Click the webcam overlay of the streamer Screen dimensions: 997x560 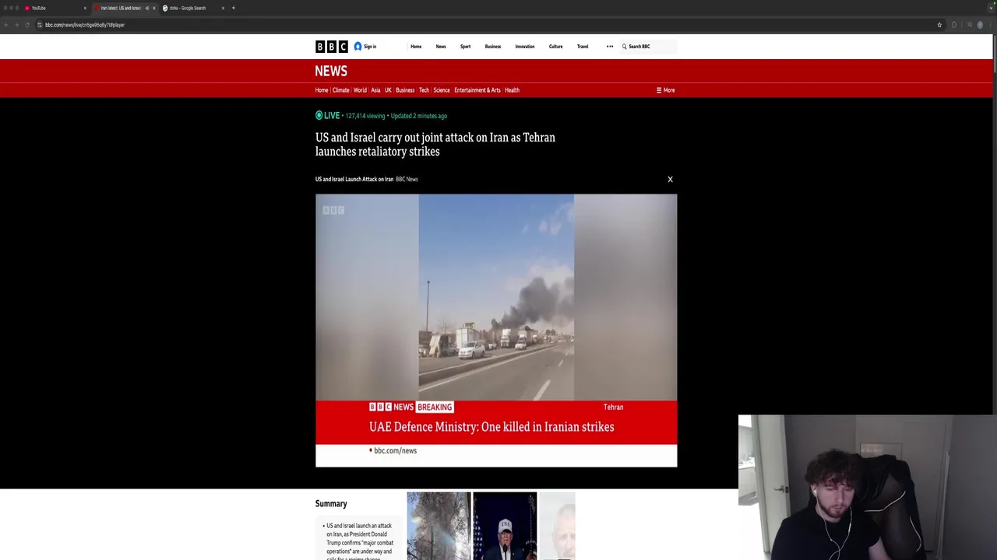tap(868, 487)
